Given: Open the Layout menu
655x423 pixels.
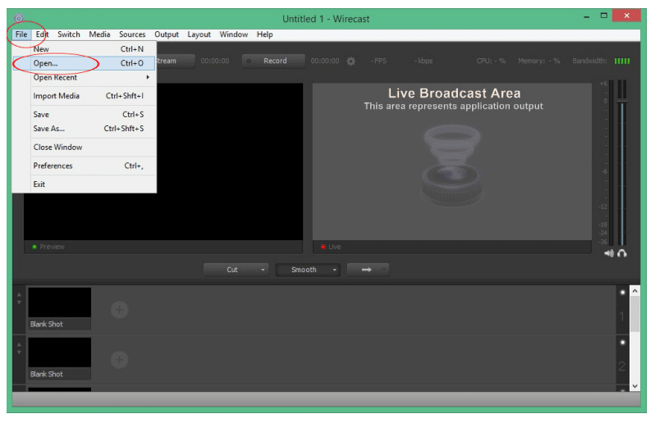Looking at the screenshot, I should tap(199, 34).
